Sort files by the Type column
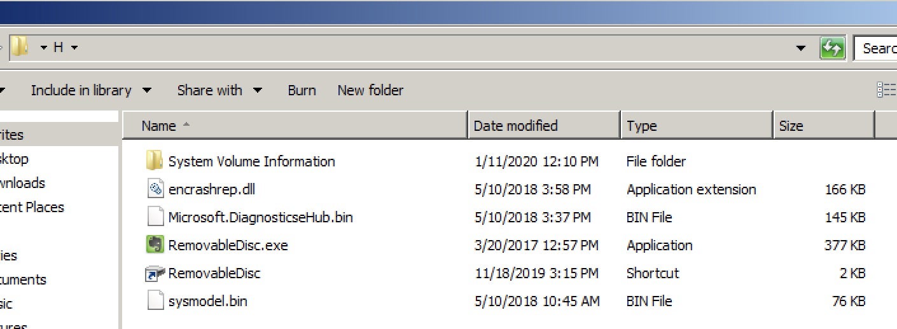 (641, 126)
